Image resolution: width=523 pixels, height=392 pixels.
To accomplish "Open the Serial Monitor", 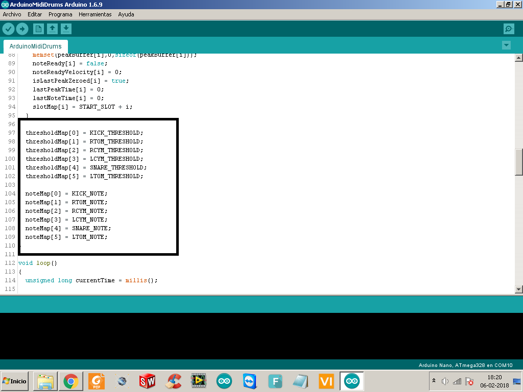I will click(x=509, y=29).
